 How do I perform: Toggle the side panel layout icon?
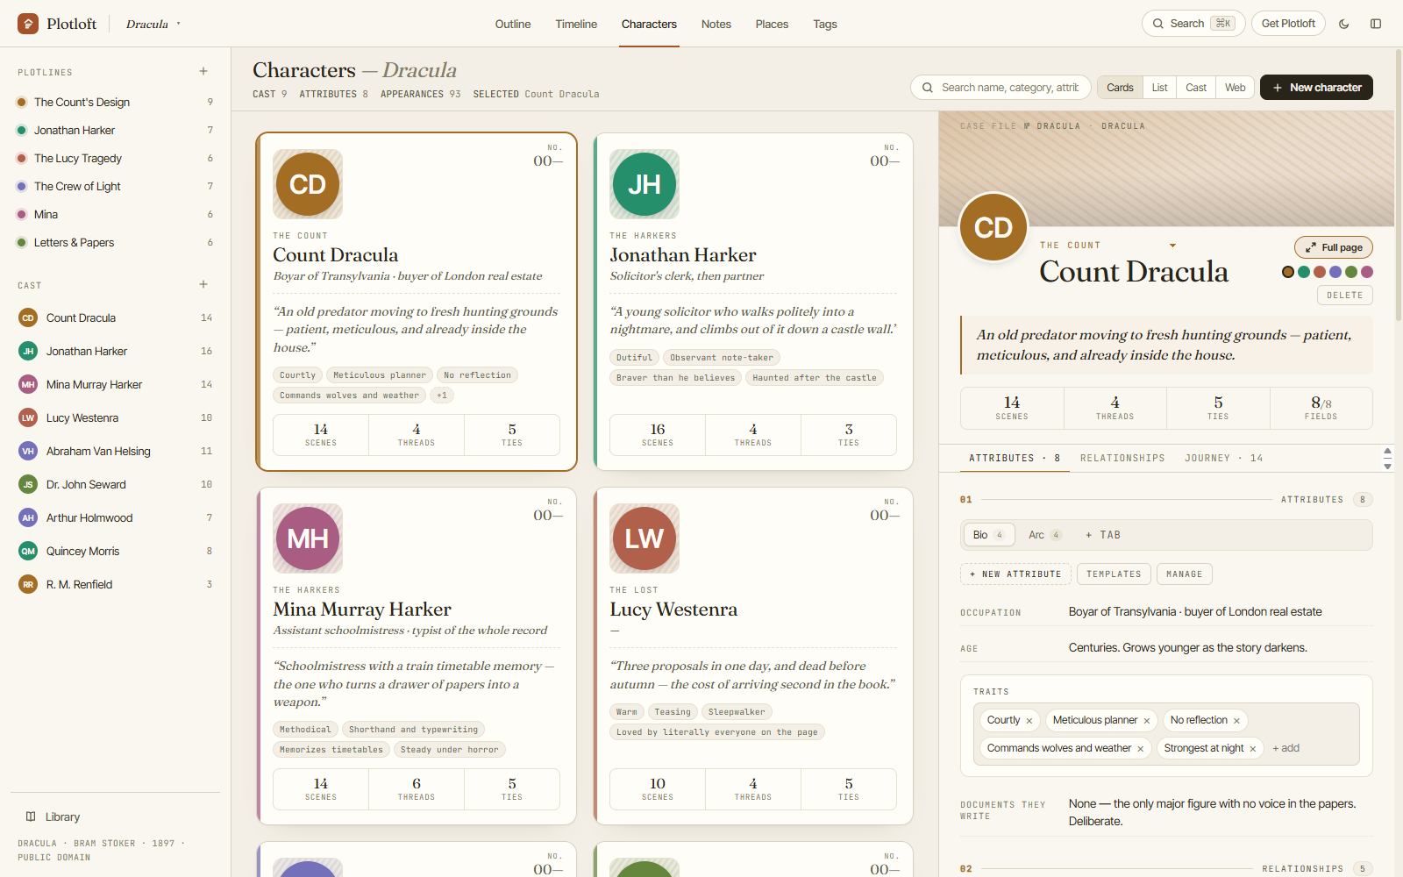1376,24
